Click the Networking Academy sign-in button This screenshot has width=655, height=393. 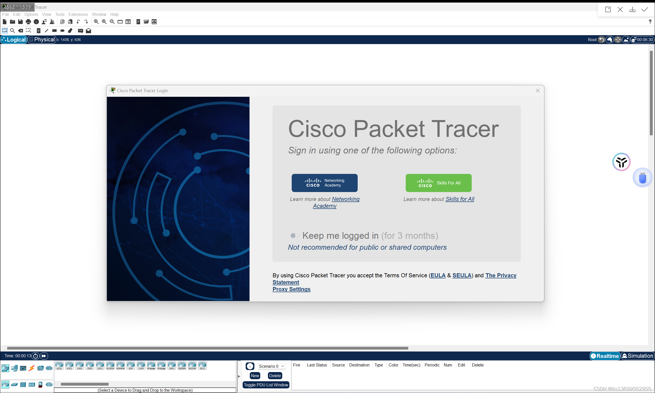pos(324,183)
